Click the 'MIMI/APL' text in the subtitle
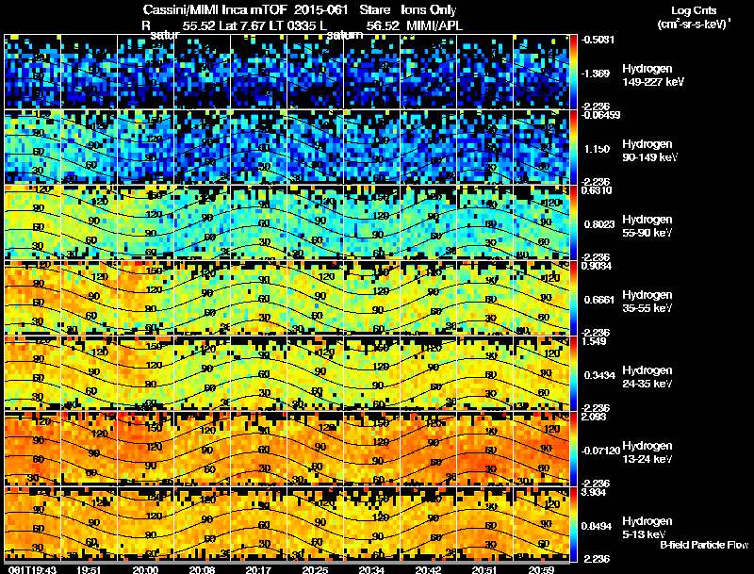Viewport: 754px width, 574px height. tap(434, 25)
